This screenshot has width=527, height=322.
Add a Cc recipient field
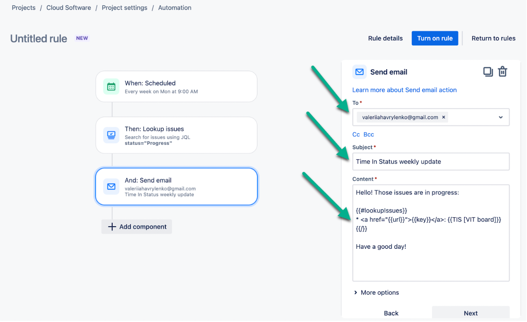[356, 134]
